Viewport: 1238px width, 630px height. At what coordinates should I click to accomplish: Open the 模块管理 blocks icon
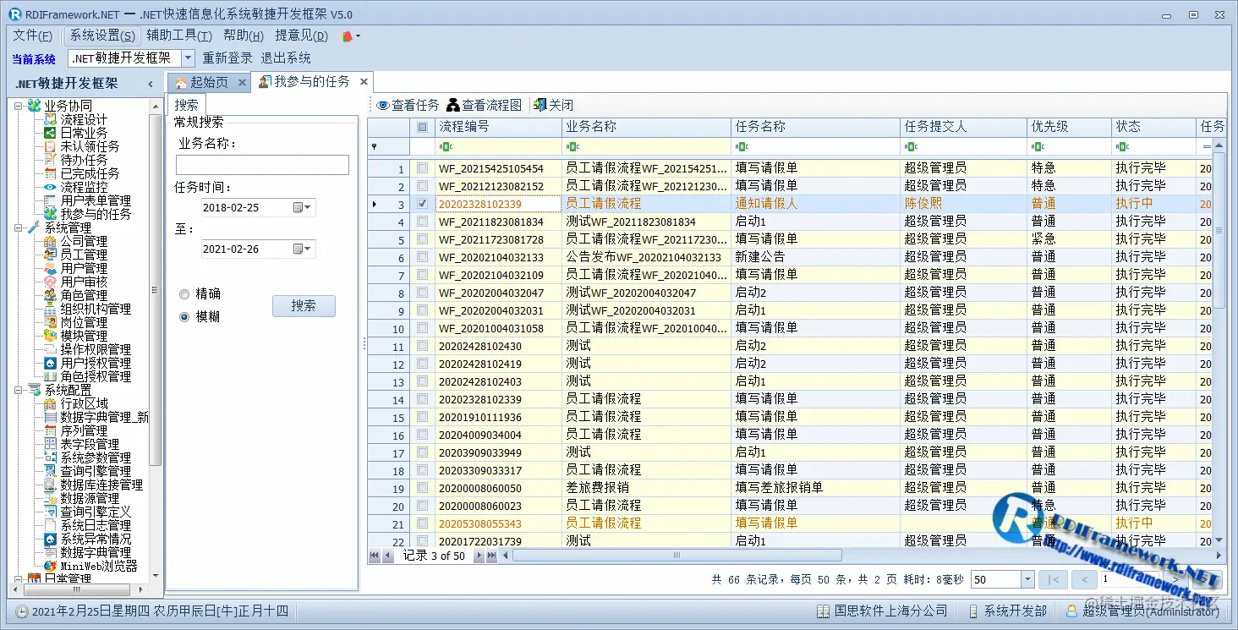pos(51,336)
